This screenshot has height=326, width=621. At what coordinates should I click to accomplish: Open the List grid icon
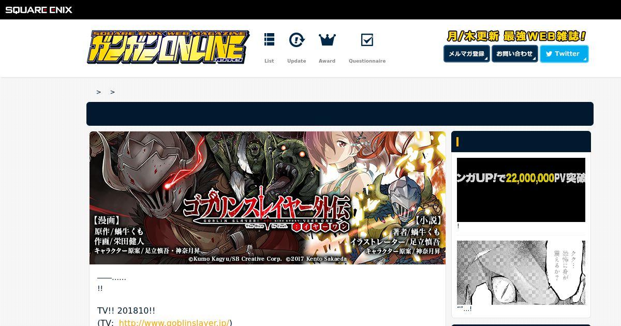click(x=269, y=39)
